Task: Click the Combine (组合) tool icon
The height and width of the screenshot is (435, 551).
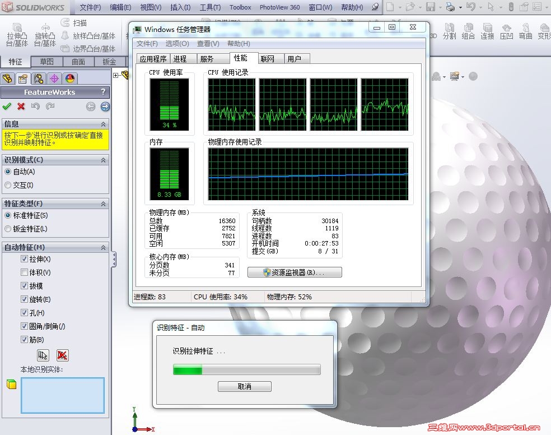Action: coord(468,31)
